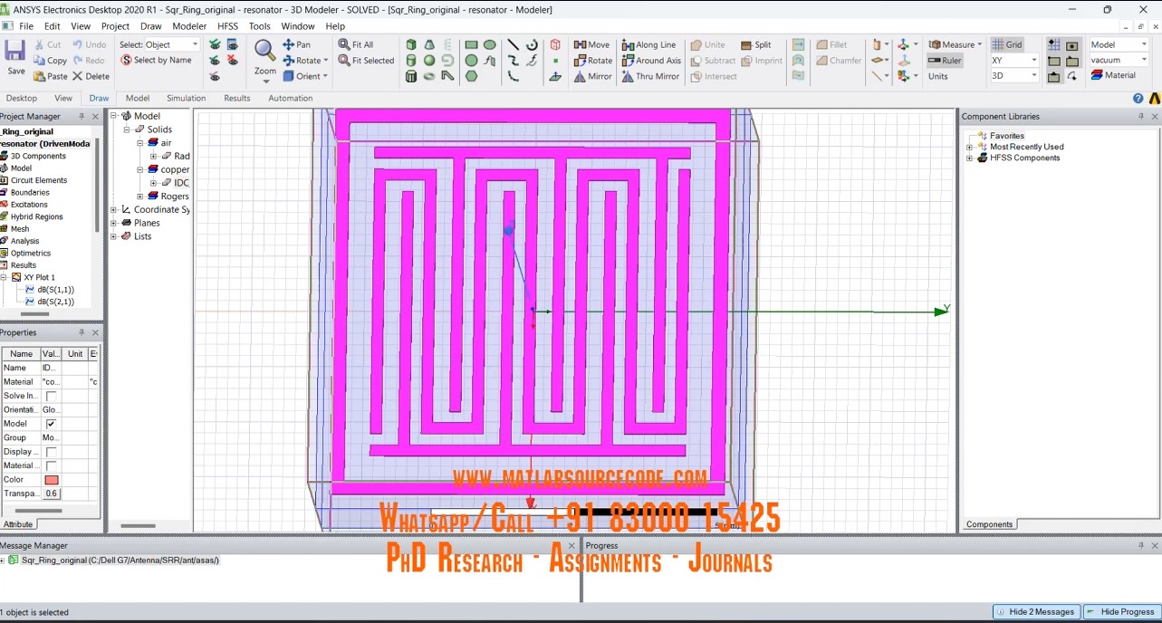
Task: Enable the Solve Inside checkbox
Action: click(51, 396)
